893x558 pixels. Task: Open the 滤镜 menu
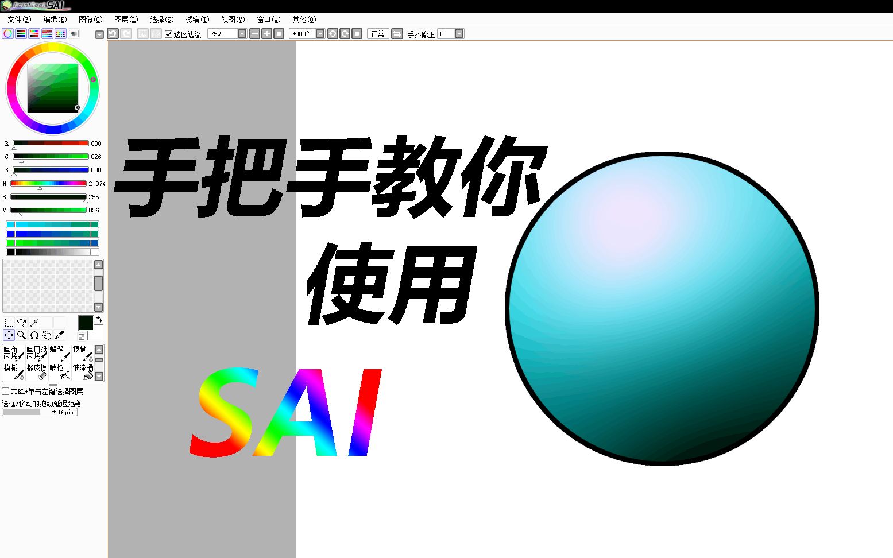[196, 19]
